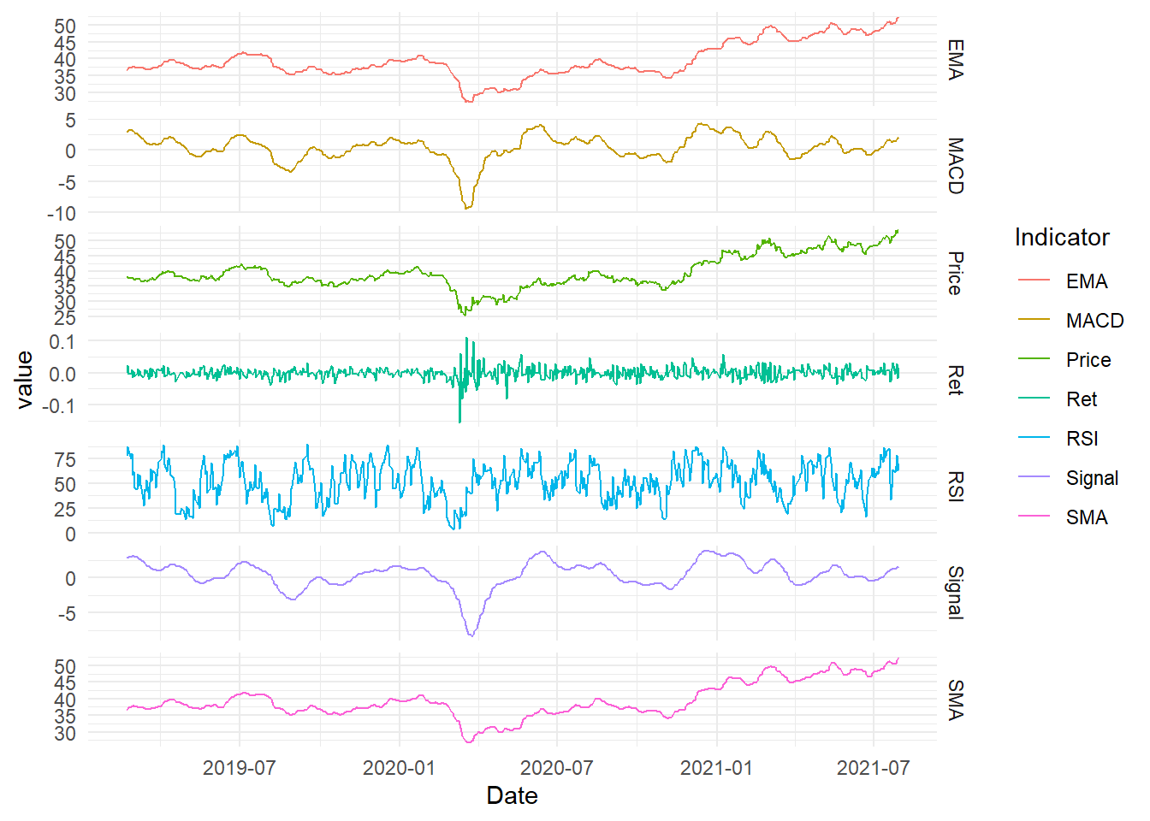The width and height of the screenshot is (1150, 821).
Task: Click the Price legend text
Action: coord(1088,360)
